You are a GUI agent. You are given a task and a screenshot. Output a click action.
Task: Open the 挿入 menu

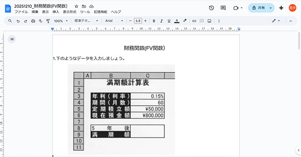pos(55,12)
